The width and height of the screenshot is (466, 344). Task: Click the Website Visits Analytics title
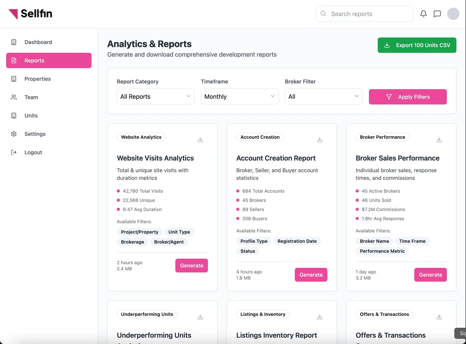pos(155,158)
